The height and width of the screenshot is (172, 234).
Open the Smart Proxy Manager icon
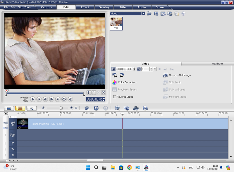[118, 108]
